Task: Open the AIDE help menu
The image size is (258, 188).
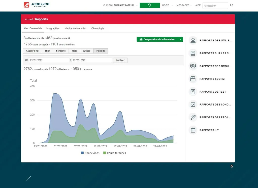Action: point(198,5)
